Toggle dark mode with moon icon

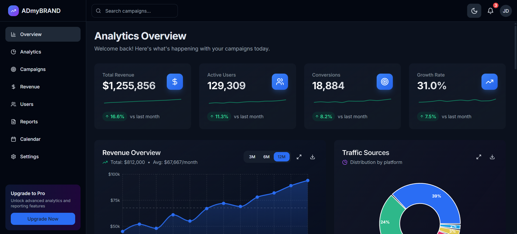pyautogui.click(x=474, y=11)
